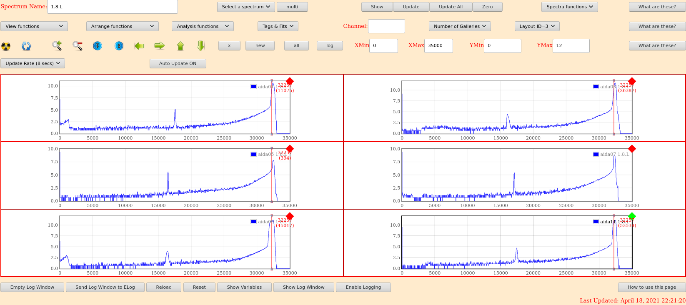Toggle the green diamond marker on aida11 plot
This screenshot has height=305, width=686.
click(632, 216)
